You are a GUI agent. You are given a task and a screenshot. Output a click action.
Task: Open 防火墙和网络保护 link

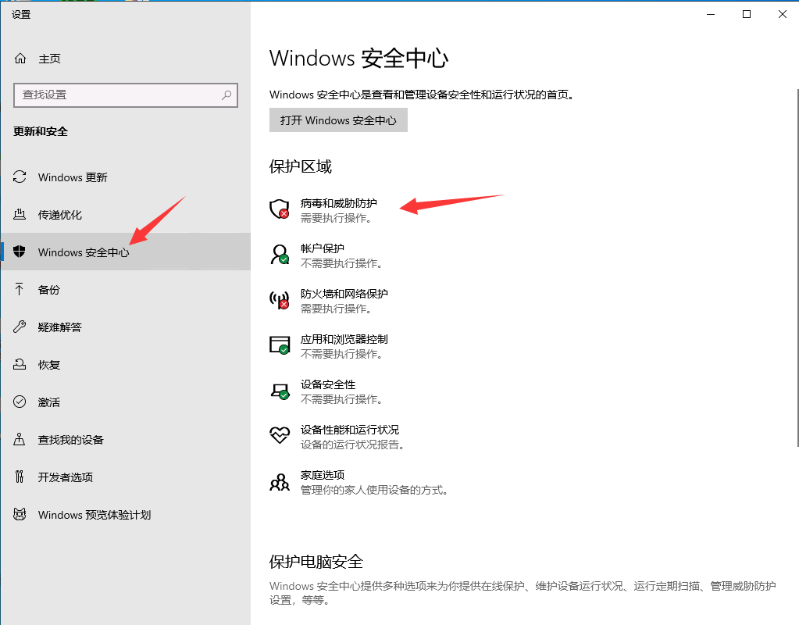pyautogui.click(x=344, y=294)
